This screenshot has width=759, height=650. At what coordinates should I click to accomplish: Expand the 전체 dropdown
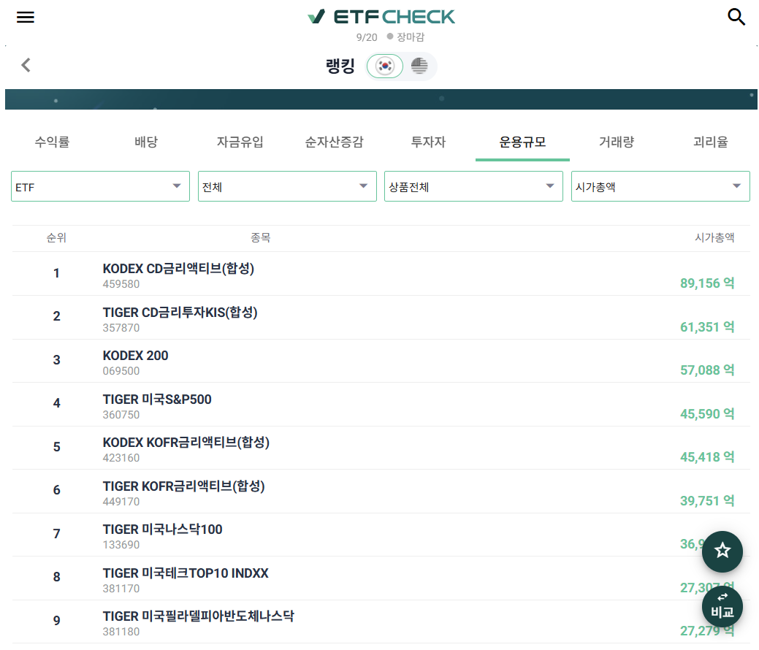287,186
